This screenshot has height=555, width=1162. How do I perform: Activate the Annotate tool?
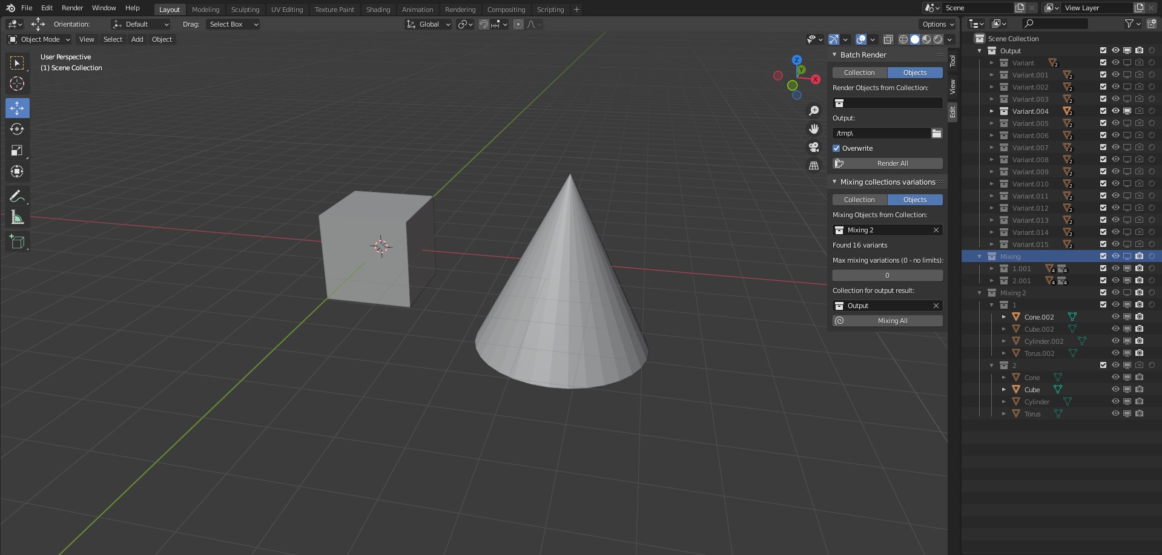click(x=17, y=195)
